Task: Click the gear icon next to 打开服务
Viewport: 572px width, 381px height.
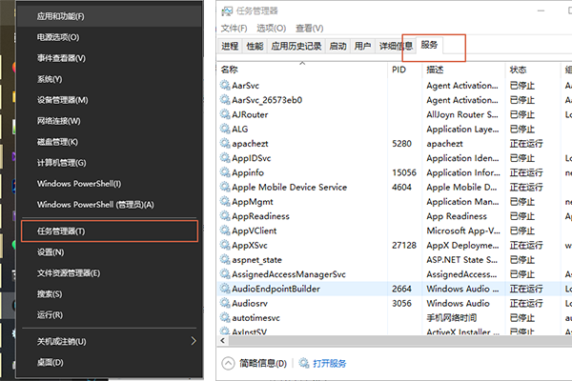Action: [306, 363]
